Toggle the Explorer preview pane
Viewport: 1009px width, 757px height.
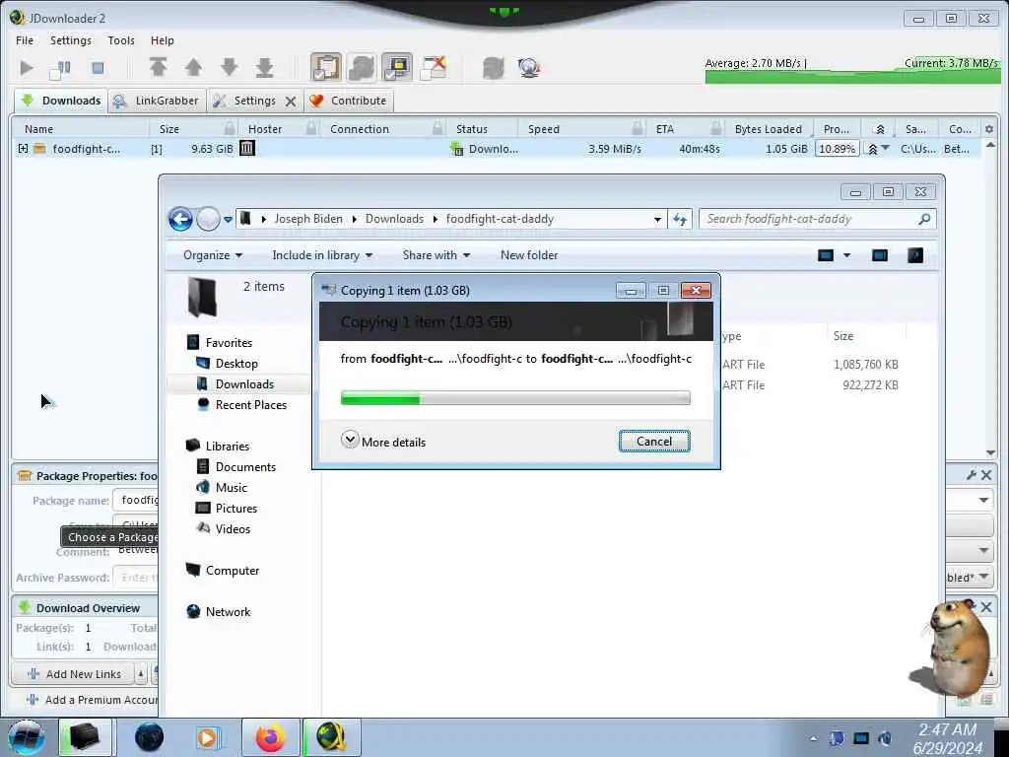click(879, 255)
